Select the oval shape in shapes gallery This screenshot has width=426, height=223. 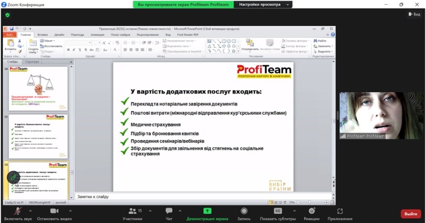coord(229,41)
